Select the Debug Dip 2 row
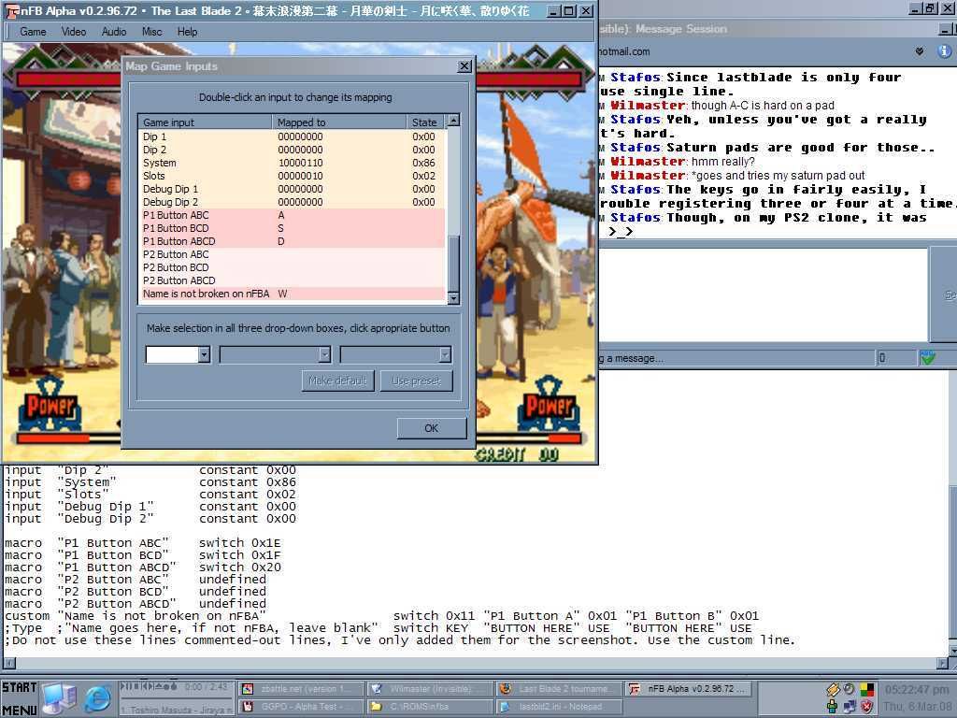 pos(293,202)
